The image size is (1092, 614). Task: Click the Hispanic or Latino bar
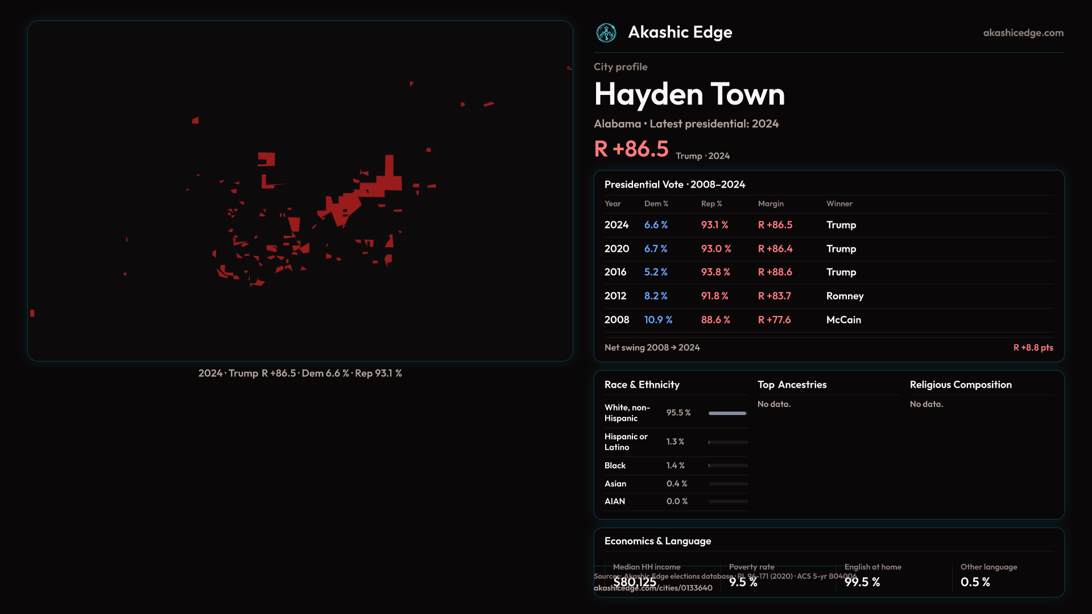coord(728,442)
